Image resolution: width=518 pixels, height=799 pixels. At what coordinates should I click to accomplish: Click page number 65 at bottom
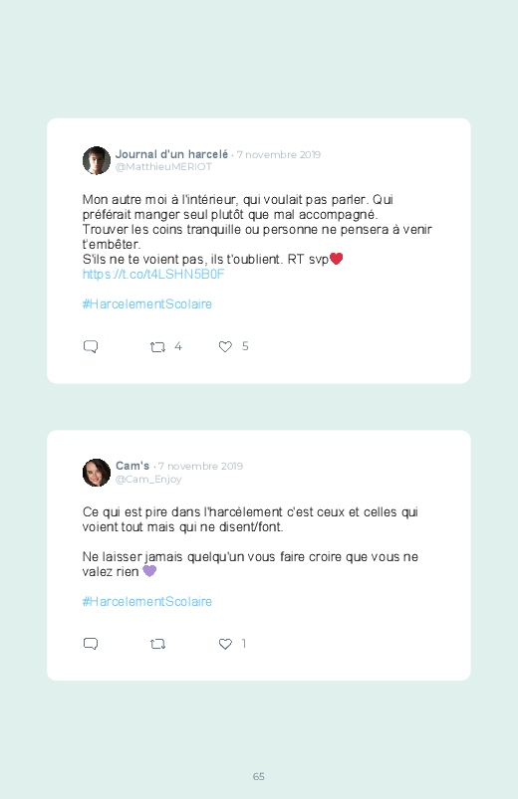click(259, 776)
